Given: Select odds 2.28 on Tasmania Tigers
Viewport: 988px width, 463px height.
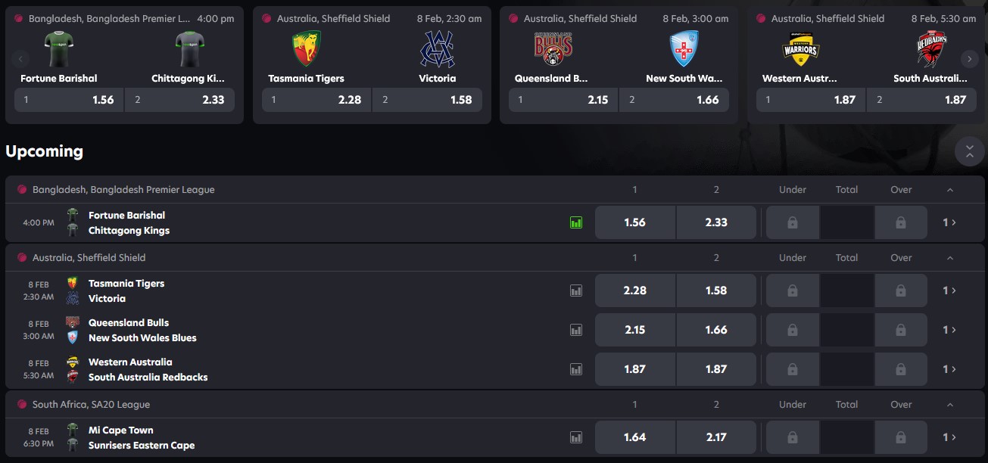Looking at the screenshot, I should click(634, 290).
